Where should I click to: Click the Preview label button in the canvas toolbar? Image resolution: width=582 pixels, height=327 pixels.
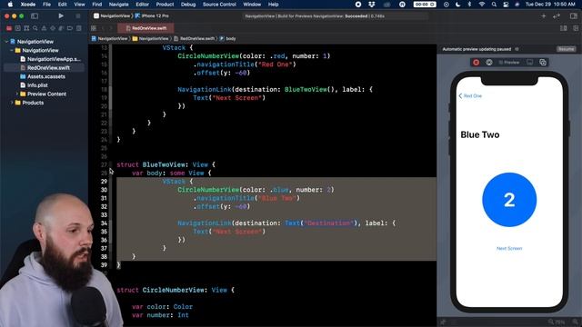[509, 63]
